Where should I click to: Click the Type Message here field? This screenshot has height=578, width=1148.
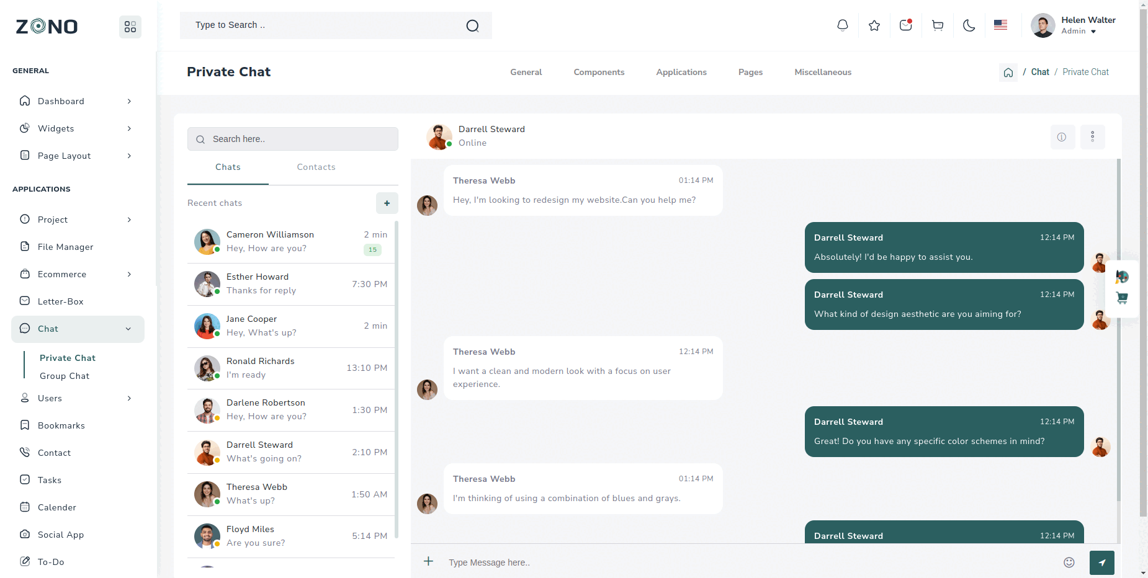point(745,562)
